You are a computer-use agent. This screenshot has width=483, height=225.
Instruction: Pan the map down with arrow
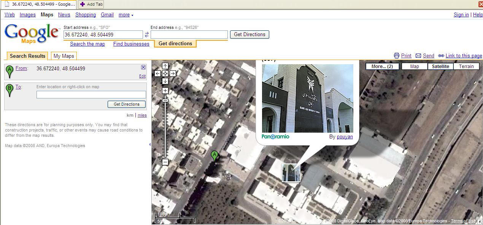[165, 81]
